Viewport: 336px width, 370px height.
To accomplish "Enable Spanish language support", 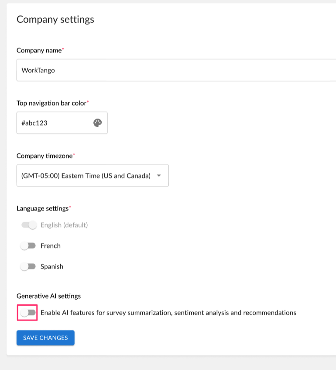I will point(28,266).
